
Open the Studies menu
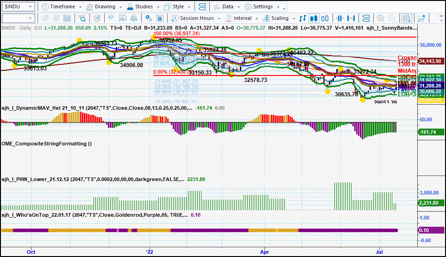[x=143, y=6]
